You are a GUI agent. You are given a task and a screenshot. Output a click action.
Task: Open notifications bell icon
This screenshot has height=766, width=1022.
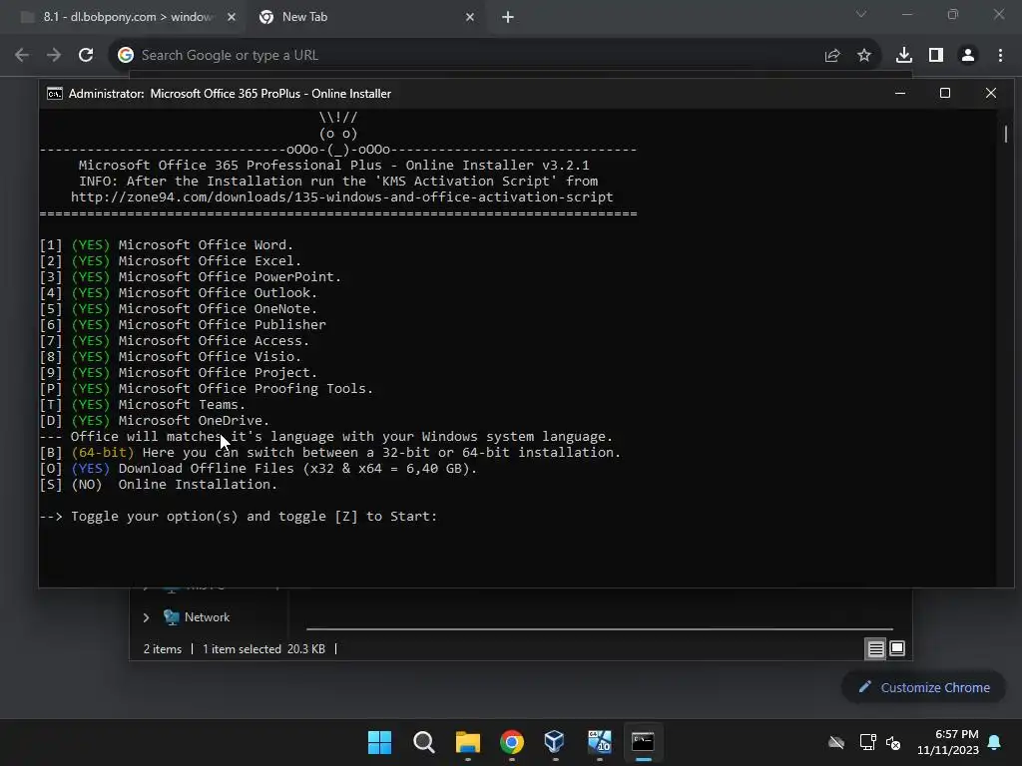click(994, 742)
